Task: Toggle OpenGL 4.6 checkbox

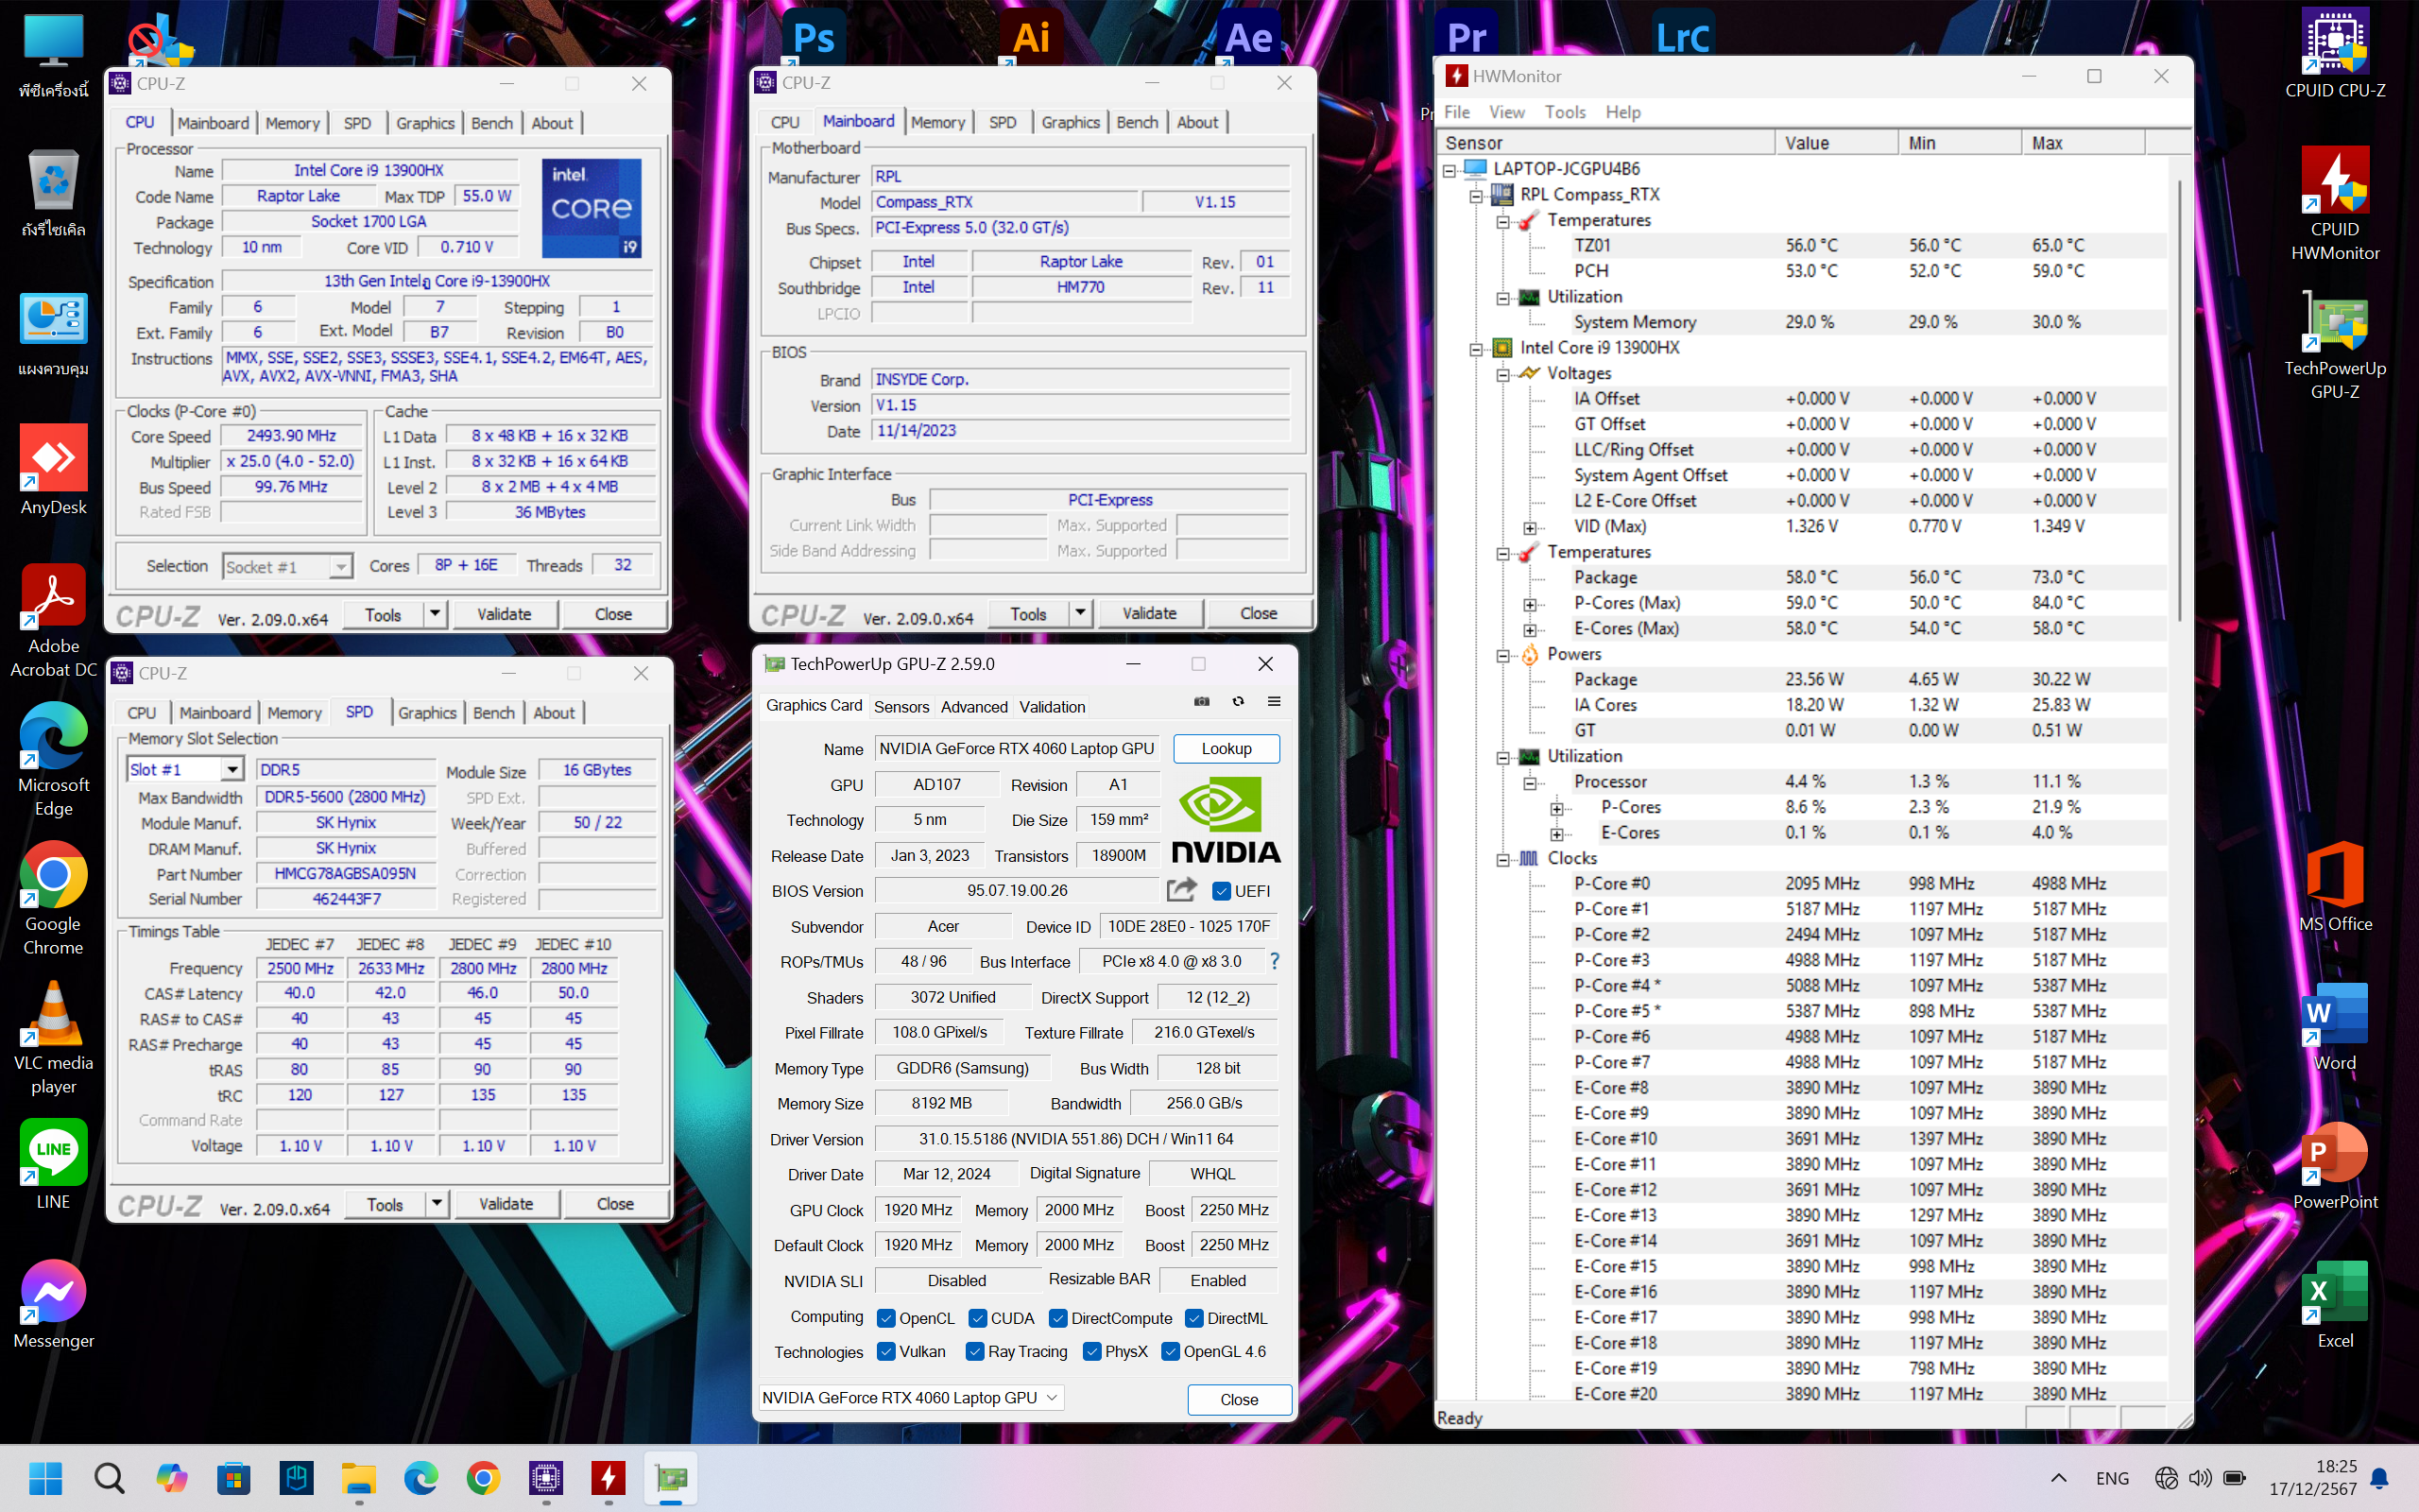Action: tap(1171, 1352)
